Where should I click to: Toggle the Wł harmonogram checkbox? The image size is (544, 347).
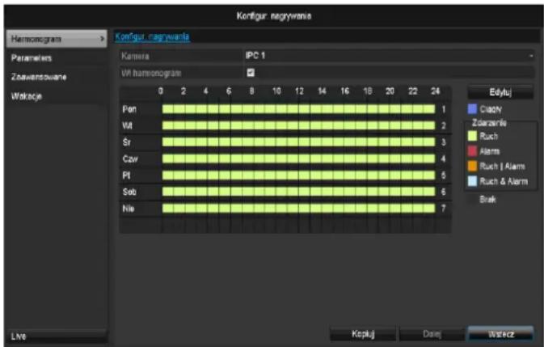tap(251, 73)
